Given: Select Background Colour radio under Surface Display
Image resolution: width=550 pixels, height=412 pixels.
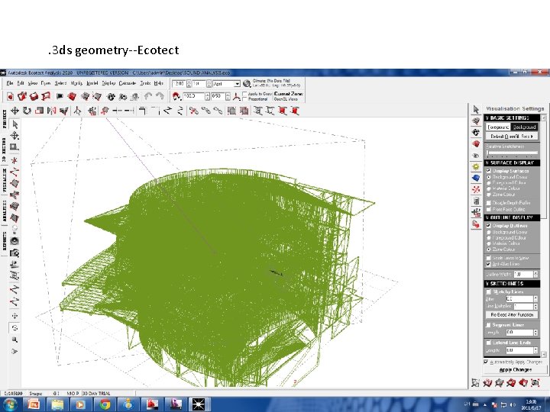Looking at the screenshot, I should click(489, 177).
